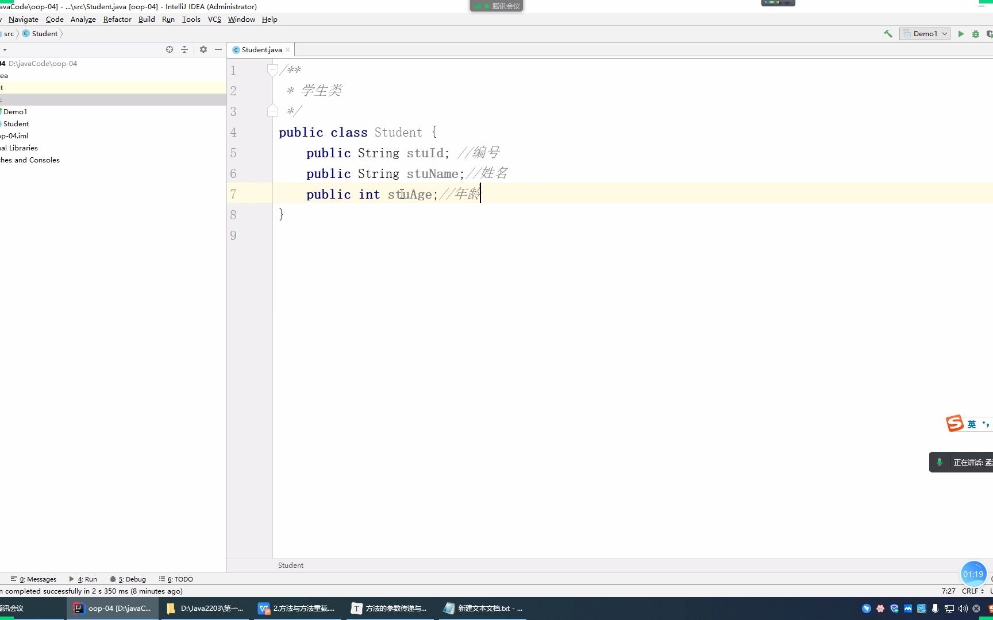Screen dimensions: 993x620
Task: Click the Student breadcrumb in navigation bar
Action: 40,34
